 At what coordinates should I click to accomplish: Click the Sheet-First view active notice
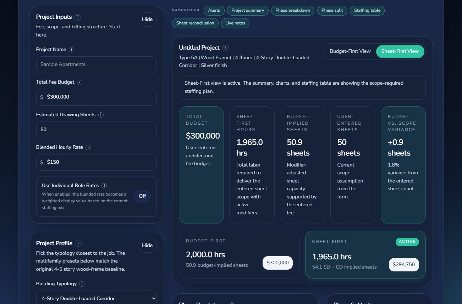[302, 87]
